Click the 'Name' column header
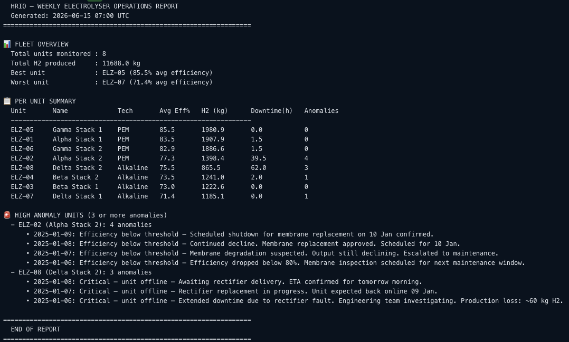Viewport: 569px width, 342px height. click(x=60, y=111)
